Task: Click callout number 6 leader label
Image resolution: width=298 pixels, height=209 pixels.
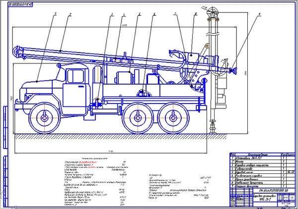Action: pos(154,14)
